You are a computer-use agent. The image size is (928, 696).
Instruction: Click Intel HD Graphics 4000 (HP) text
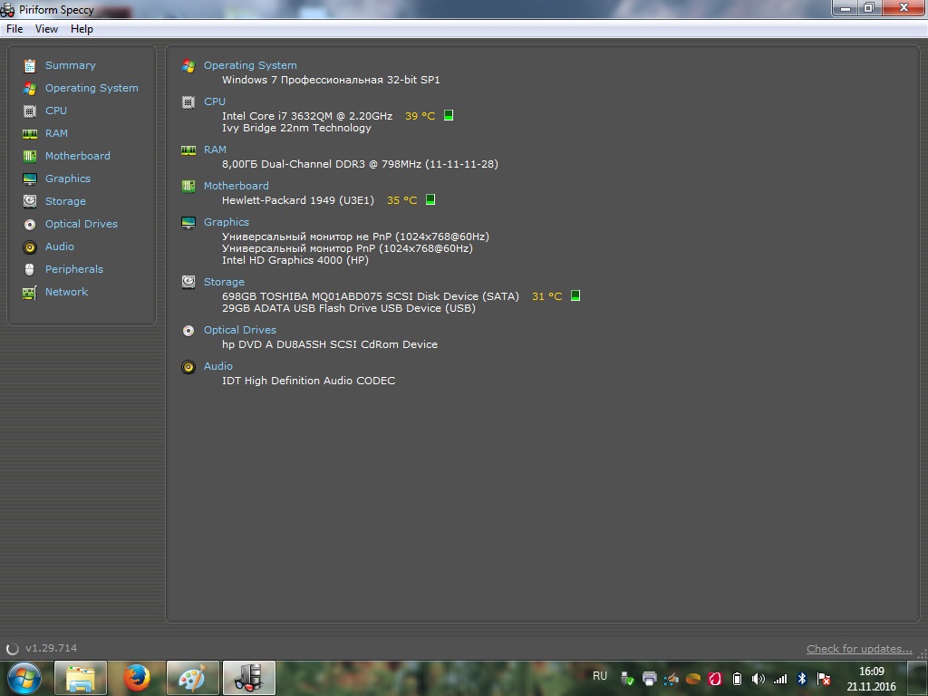[295, 260]
